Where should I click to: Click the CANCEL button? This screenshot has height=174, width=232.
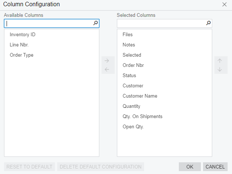point(215,167)
